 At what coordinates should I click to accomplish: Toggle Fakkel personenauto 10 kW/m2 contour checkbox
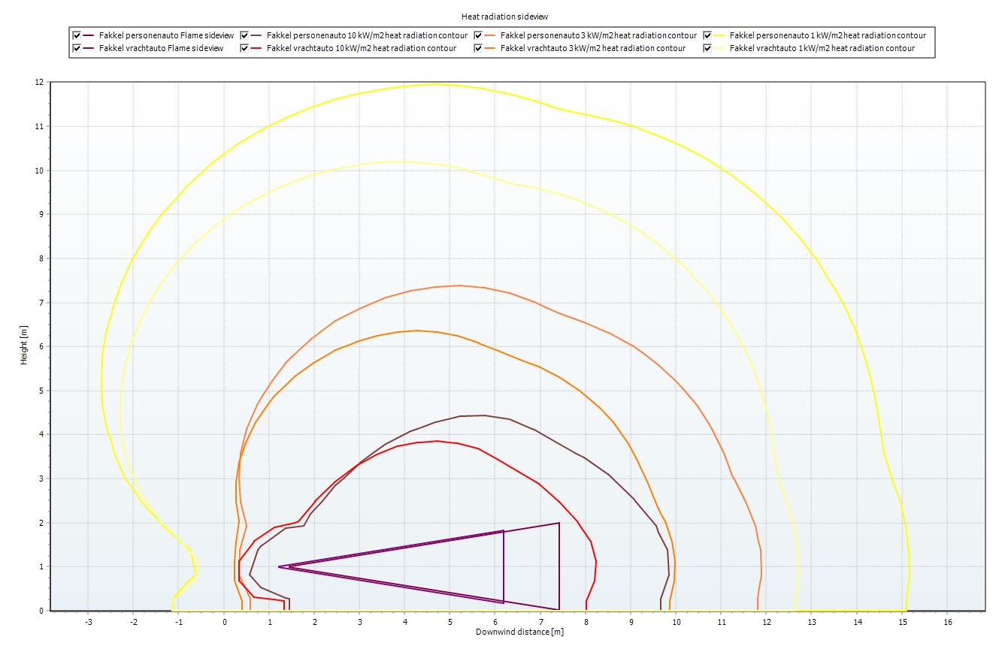pos(244,35)
